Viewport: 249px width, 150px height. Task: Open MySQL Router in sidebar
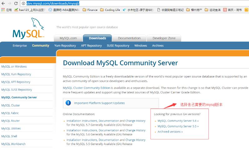pyautogui.click(x=11, y=121)
